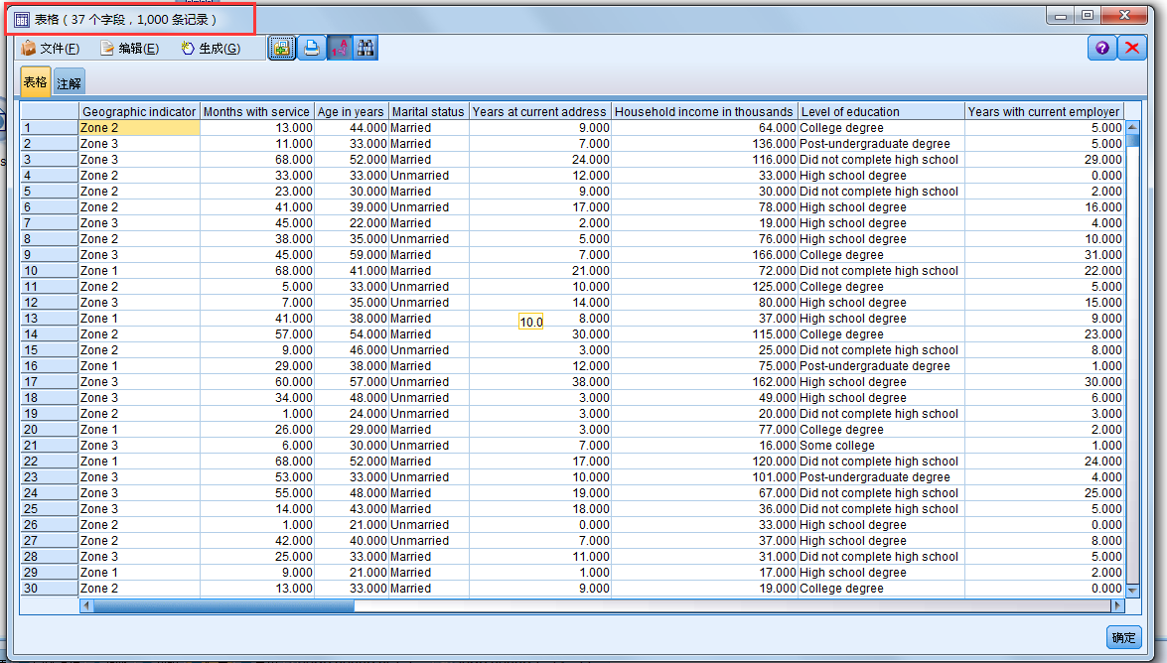Image resolution: width=1167 pixels, height=663 pixels.
Task: Toggle the field and value labels display icon
Action: [x=339, y=47]
